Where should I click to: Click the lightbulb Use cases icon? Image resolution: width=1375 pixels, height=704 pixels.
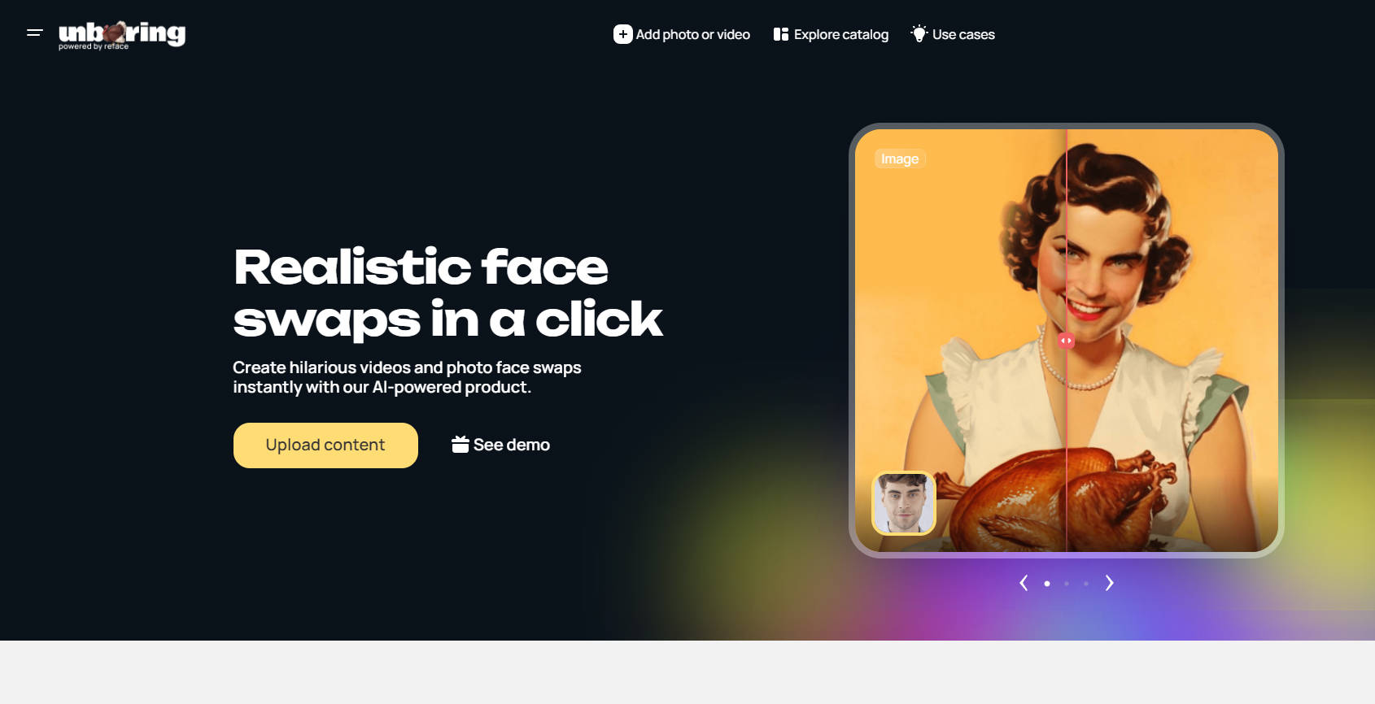919,34
